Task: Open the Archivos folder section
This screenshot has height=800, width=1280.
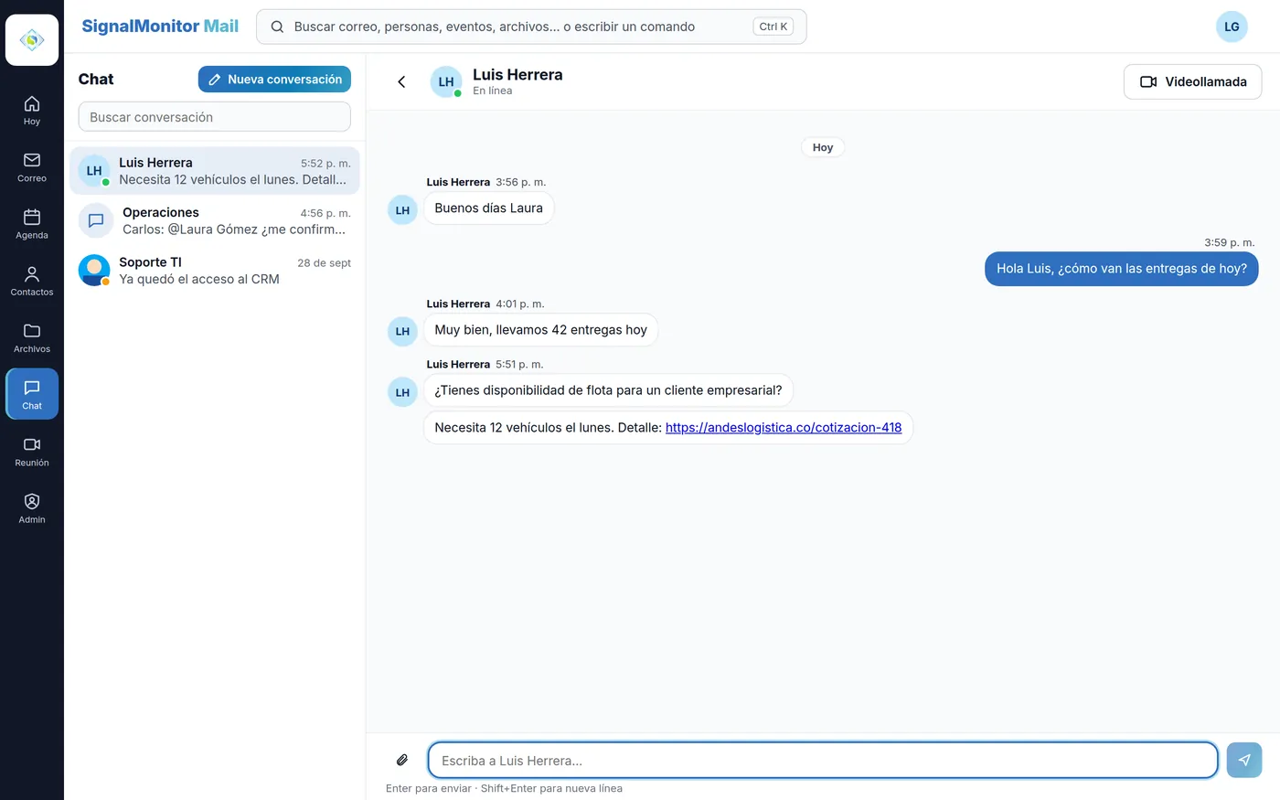Action: (32, 337)
